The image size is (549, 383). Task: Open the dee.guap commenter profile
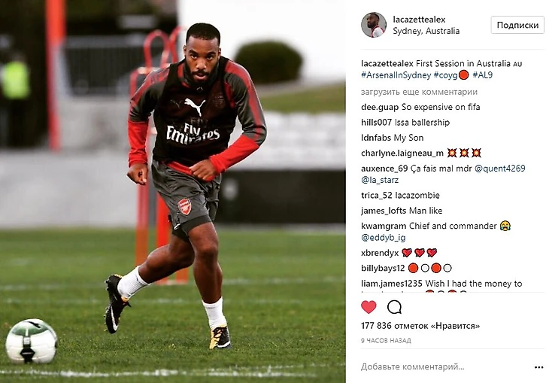[x=380, y=108]
